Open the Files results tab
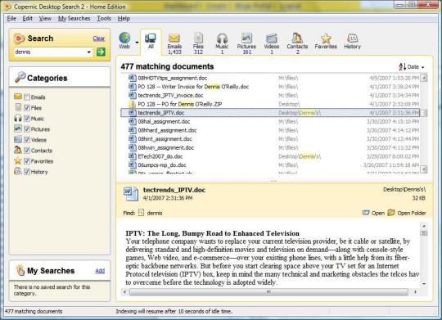 click(x=198, y=43)
